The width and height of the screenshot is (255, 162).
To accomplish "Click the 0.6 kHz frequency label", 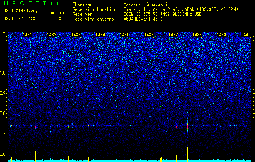I will [x=4, y=154].
